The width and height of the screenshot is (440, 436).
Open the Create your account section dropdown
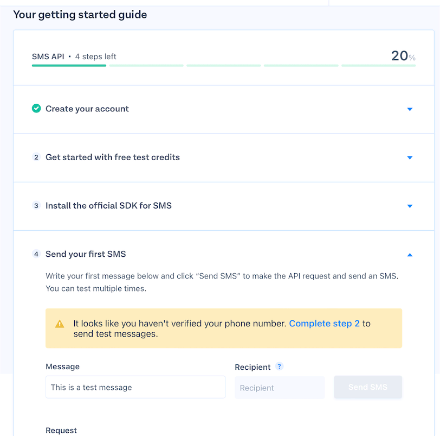tap(410, 109)
